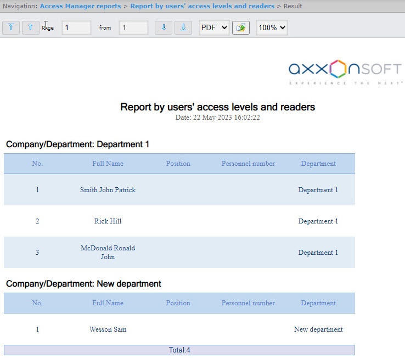Screen dimensions: 405x358
Task: Click row number 3 for McDonald
Action: [37, 252]
